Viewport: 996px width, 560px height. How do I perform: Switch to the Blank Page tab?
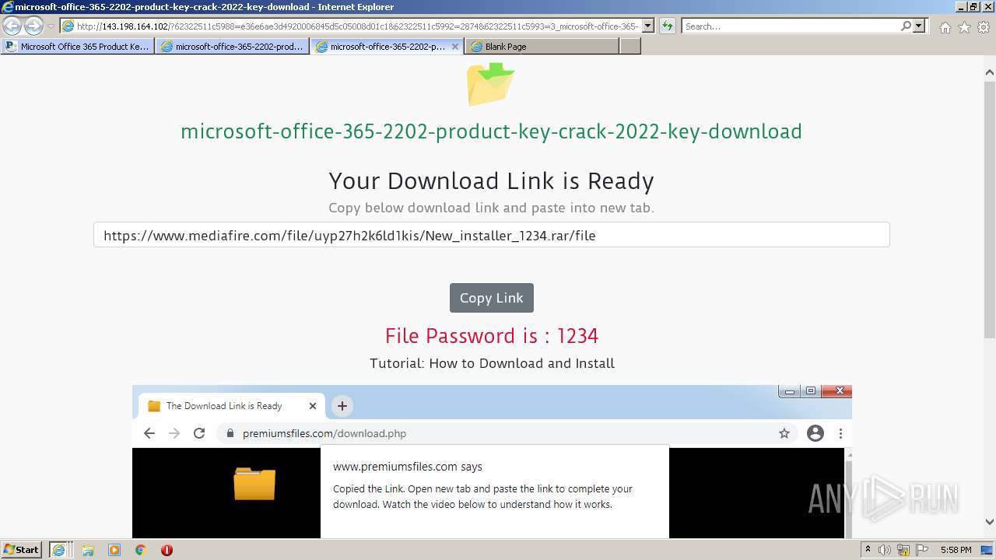(x=542, y=47)
